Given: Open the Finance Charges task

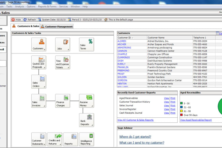Looking at the screenshot, I should (63, 101).
